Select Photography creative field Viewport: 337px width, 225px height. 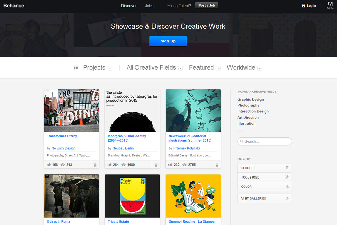[248, 105]
